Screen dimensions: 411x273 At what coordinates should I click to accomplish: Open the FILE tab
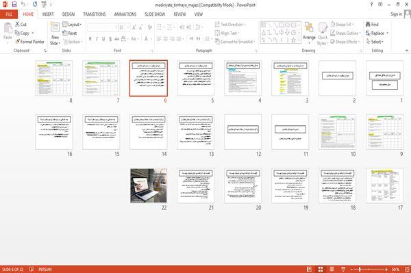(x=9, y=14)
